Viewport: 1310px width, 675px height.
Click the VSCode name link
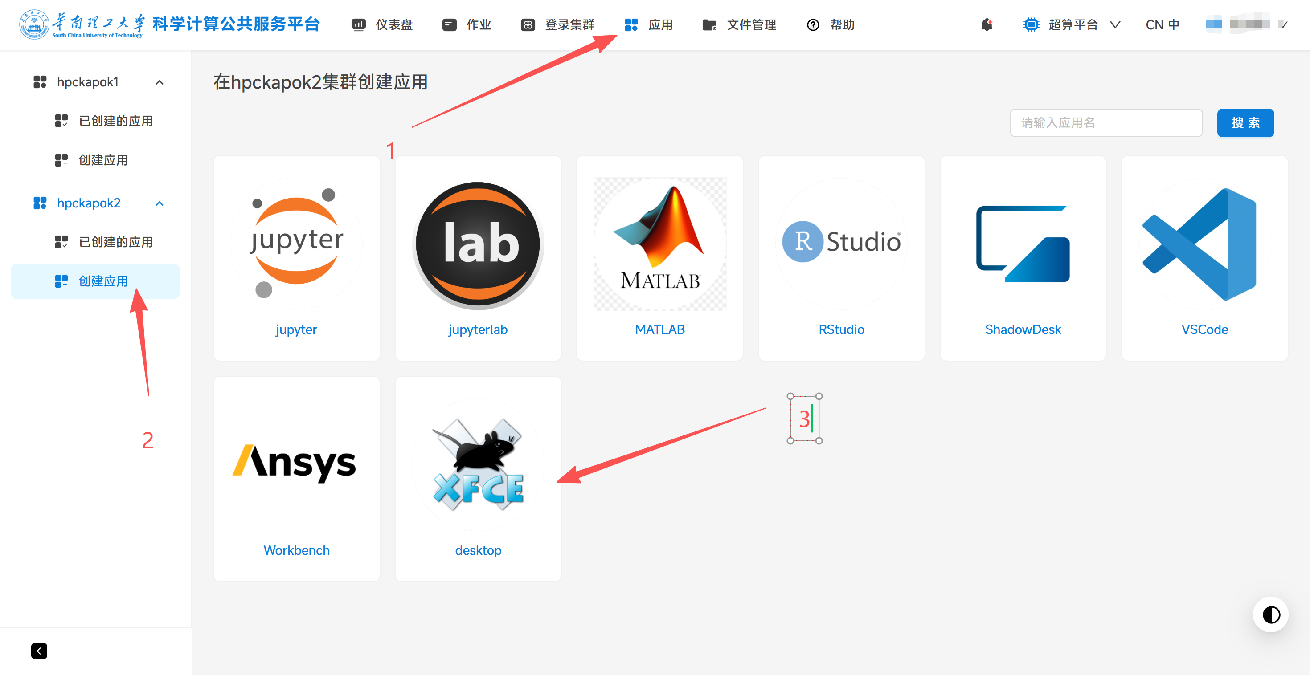pyautogui.click(x=1204, y=329)
